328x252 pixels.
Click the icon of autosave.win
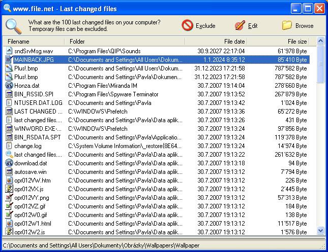[x=9, y=172]
